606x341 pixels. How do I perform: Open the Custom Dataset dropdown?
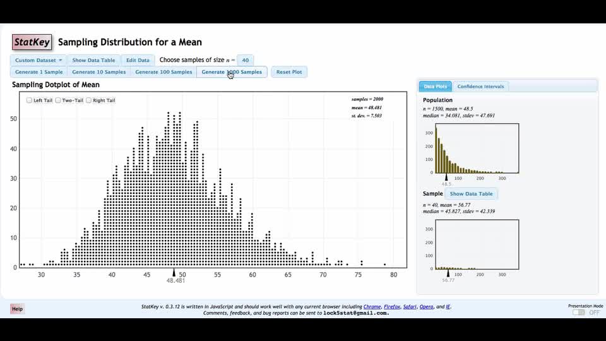click(38, 61)
